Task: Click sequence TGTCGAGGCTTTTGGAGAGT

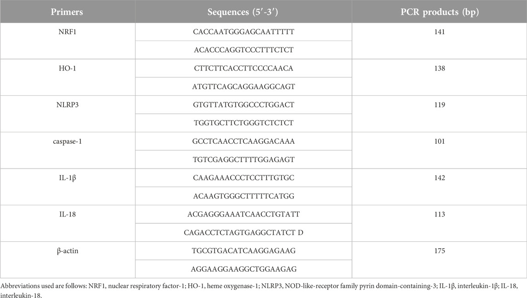Action: [x=243, y=159]
